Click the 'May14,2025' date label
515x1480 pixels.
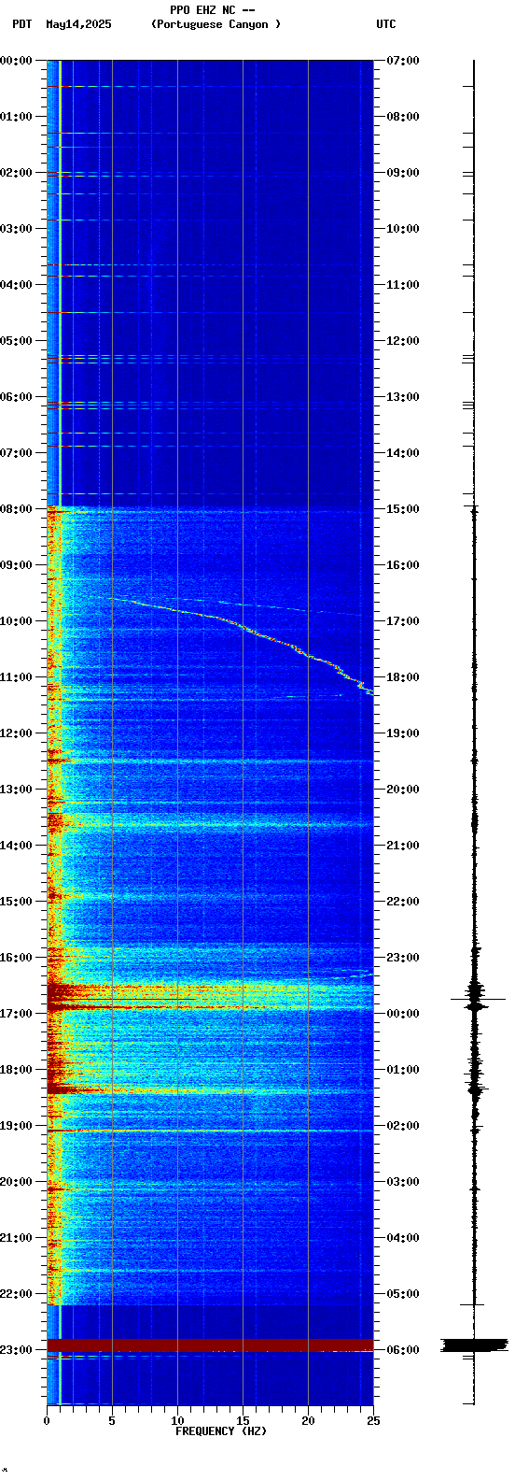click(x=78, y=24)
